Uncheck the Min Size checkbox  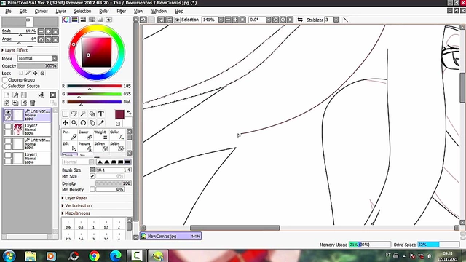click(92, 176)
